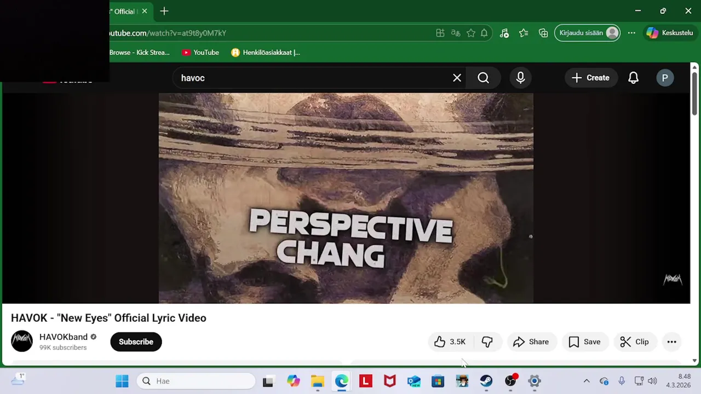701x394 pixels.
Task: Click the taskbar search box labeled Hae
Action: (196, 381)
